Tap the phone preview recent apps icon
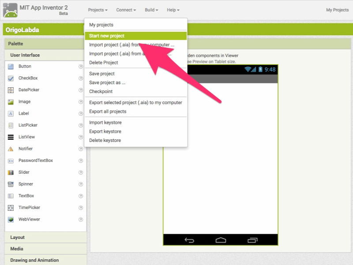This screenshot has height=265, width=353. point(252,240)
